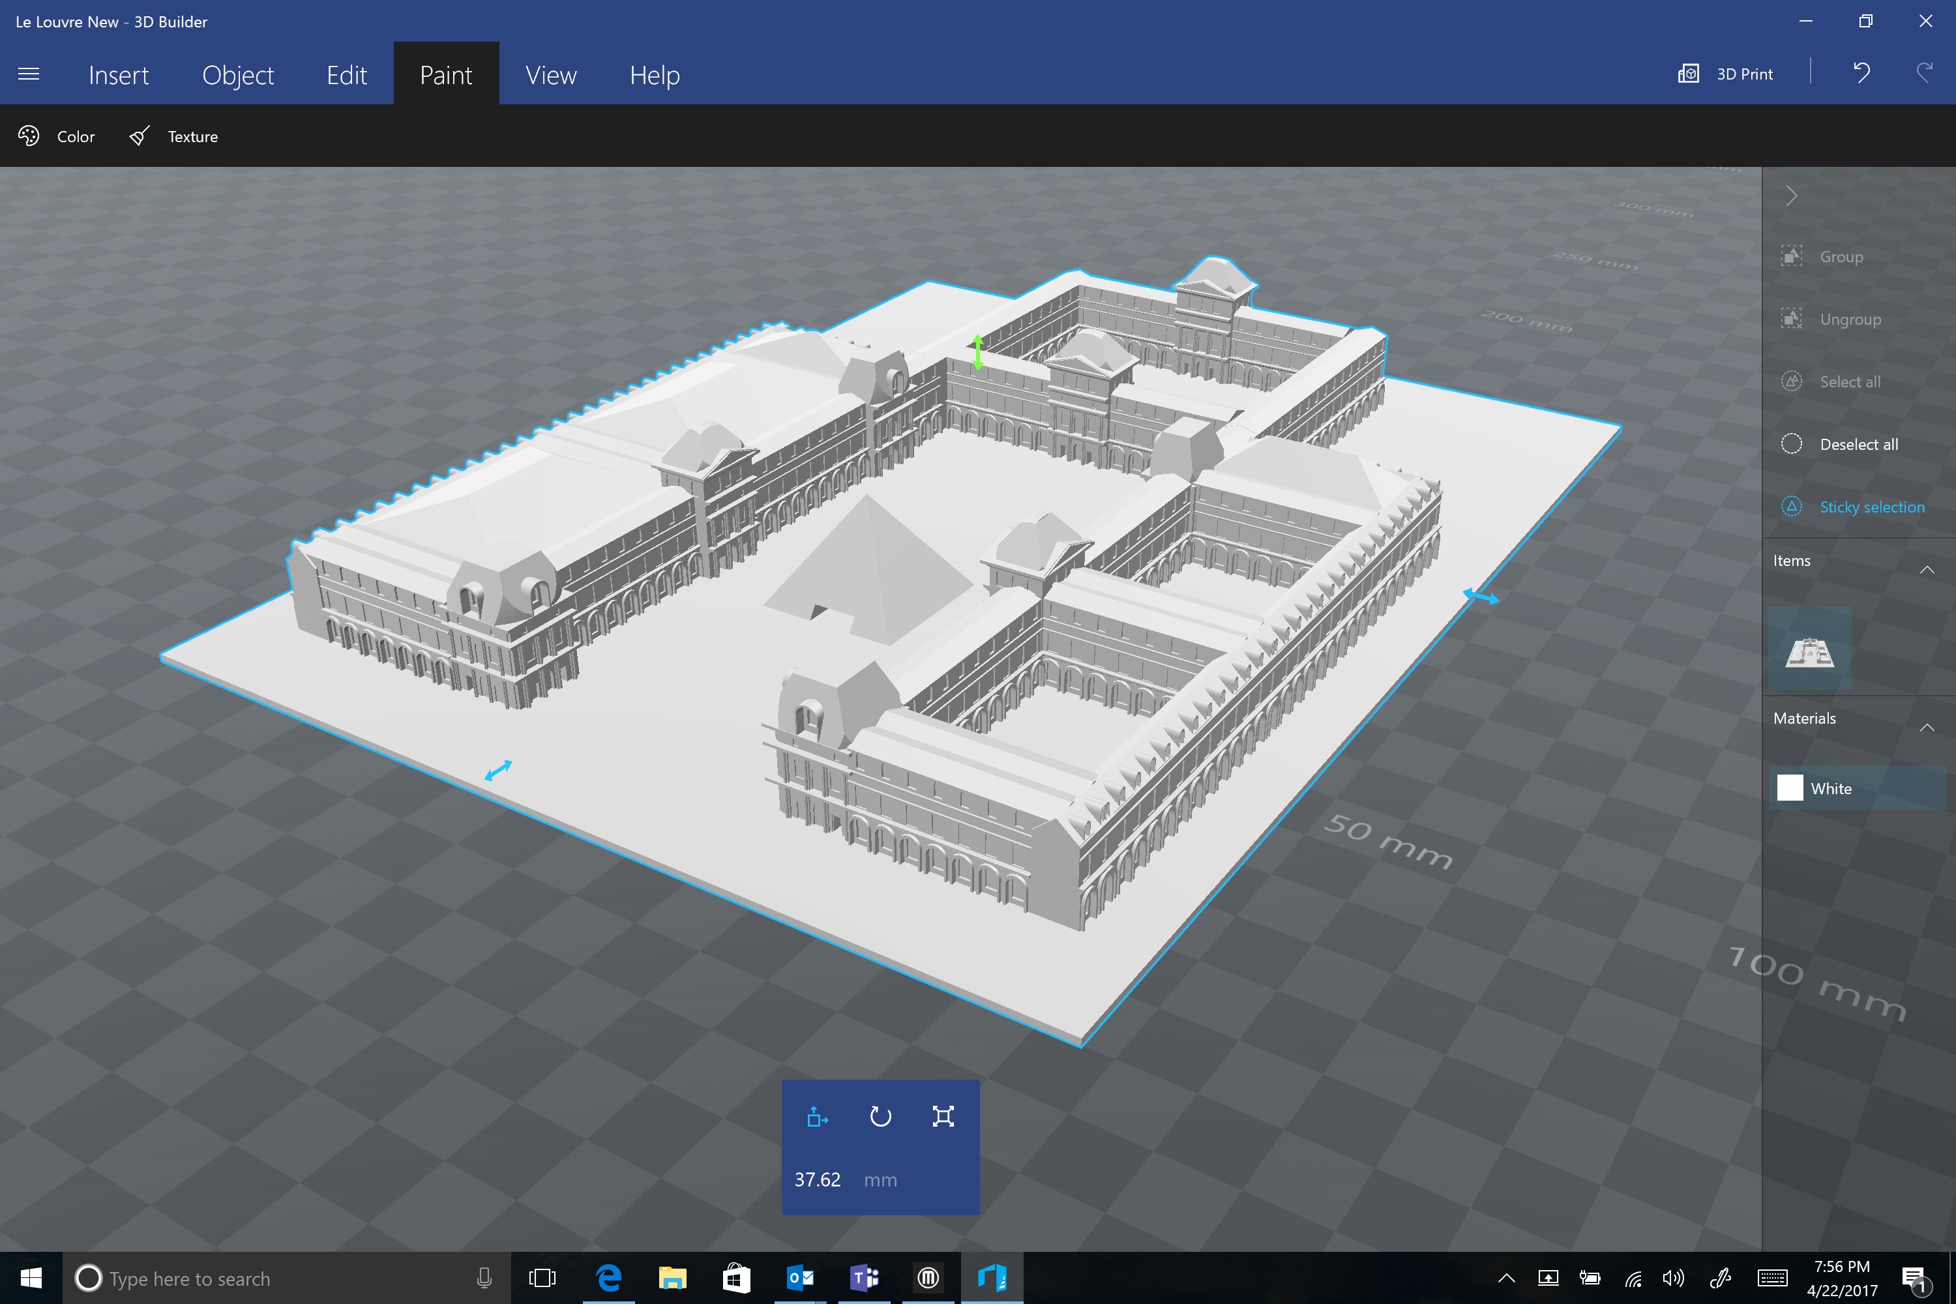The image size is (1956, 1304).
Task: Open the Texture paint tool
Action: click(x=174, y=136)
